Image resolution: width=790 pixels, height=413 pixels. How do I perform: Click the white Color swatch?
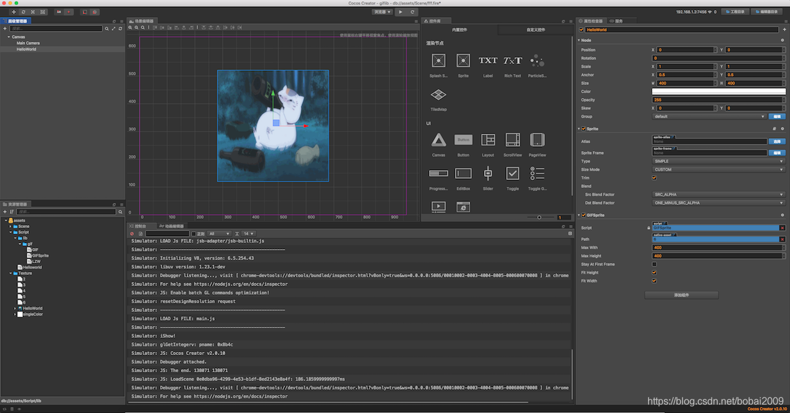[719, 91]
